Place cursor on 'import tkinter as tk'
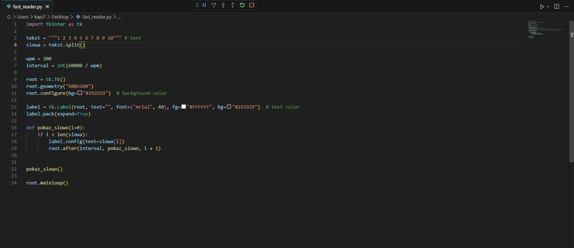 pos(54,24)
